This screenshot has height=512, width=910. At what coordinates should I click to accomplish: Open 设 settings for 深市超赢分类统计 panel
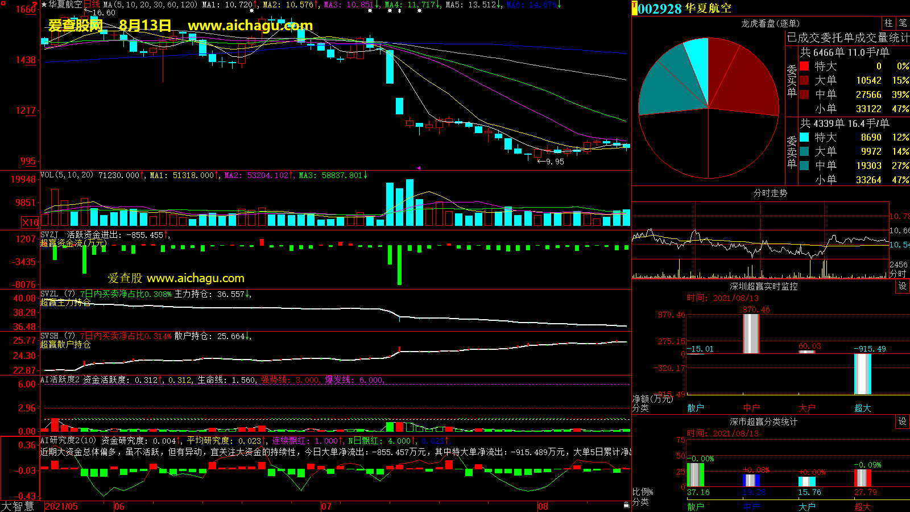902,422
